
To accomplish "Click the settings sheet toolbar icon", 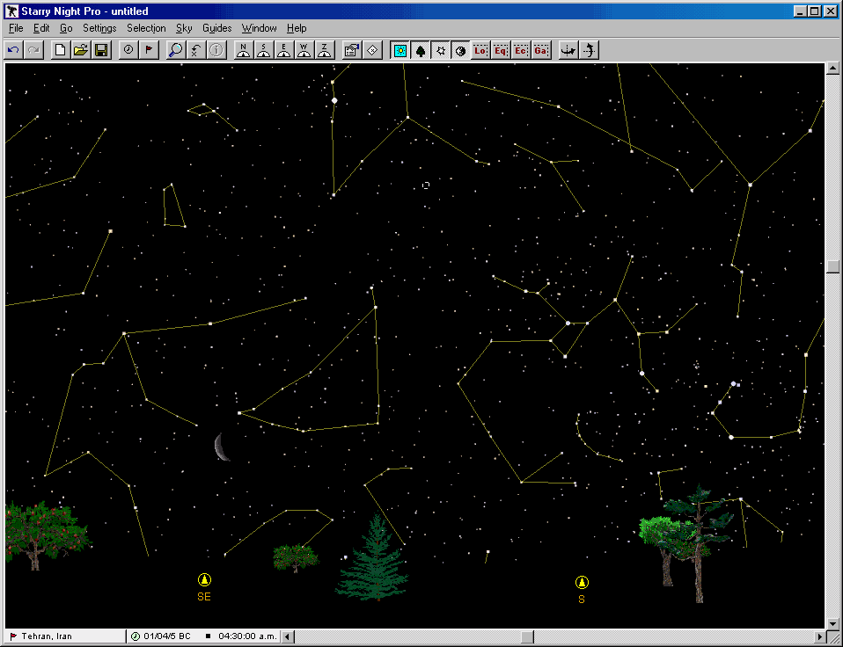I will (x=352, y=50).
